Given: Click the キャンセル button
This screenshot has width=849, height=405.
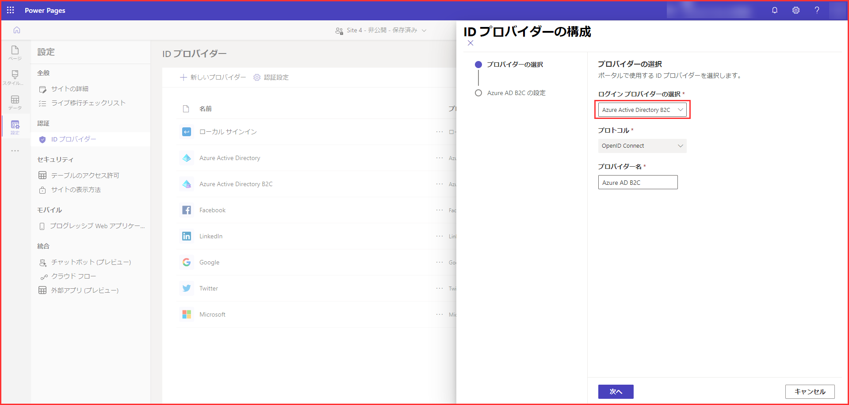Looking at the screenshot, I should (x=810, y=392).
